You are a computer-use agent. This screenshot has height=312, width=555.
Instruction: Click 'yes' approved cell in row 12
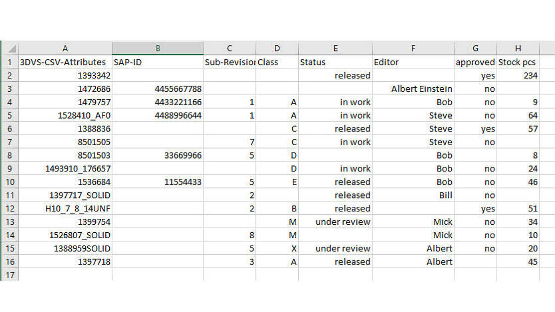(x=475, y=208)
